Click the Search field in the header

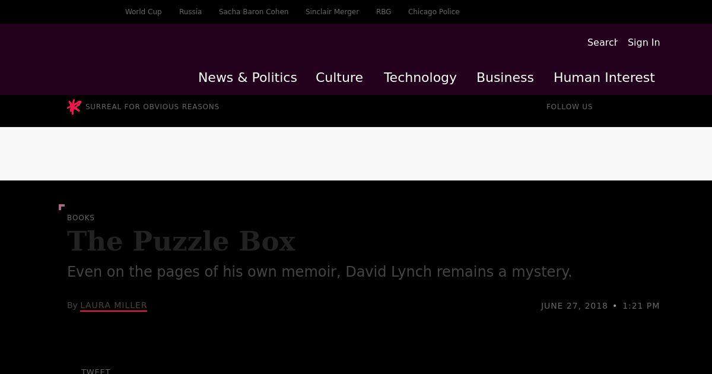coord(602,42)
